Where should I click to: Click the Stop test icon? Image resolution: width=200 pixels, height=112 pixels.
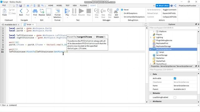89,11
